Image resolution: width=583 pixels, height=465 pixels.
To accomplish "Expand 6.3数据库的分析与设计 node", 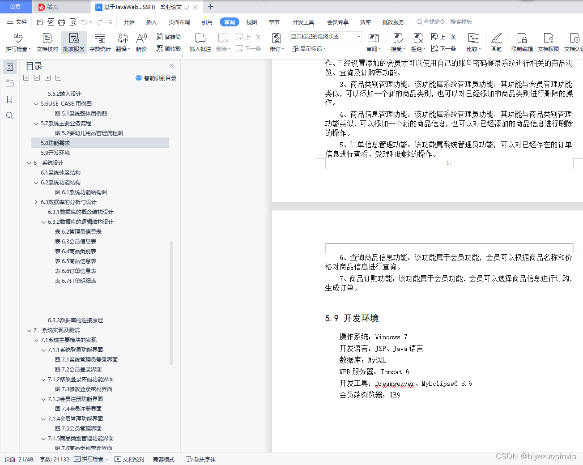I will pyautogui.click(x=36, y=202).
